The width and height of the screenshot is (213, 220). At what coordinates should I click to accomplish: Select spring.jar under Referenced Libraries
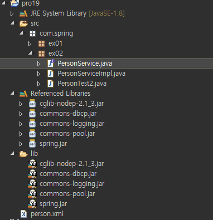(53, 144)
